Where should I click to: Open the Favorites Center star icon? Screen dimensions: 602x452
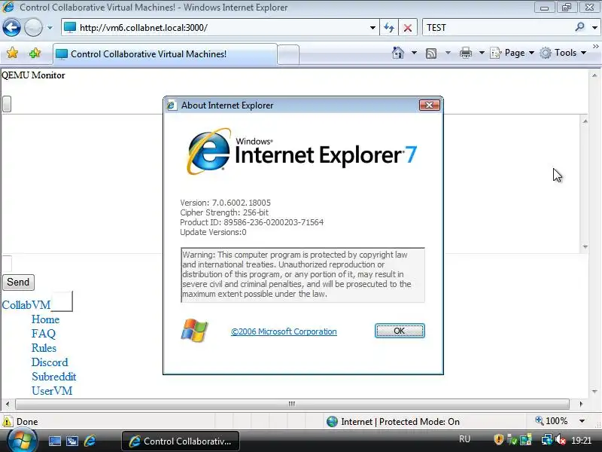[x=12, y=53]
